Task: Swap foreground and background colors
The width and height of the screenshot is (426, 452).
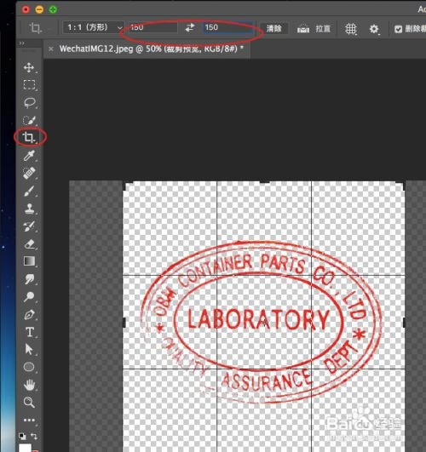Action: [x=34, y=436]
